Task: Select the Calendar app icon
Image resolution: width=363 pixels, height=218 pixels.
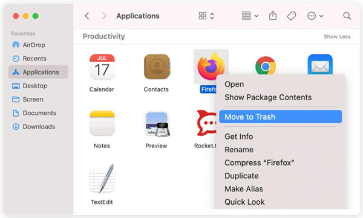Action: (102, 67)
